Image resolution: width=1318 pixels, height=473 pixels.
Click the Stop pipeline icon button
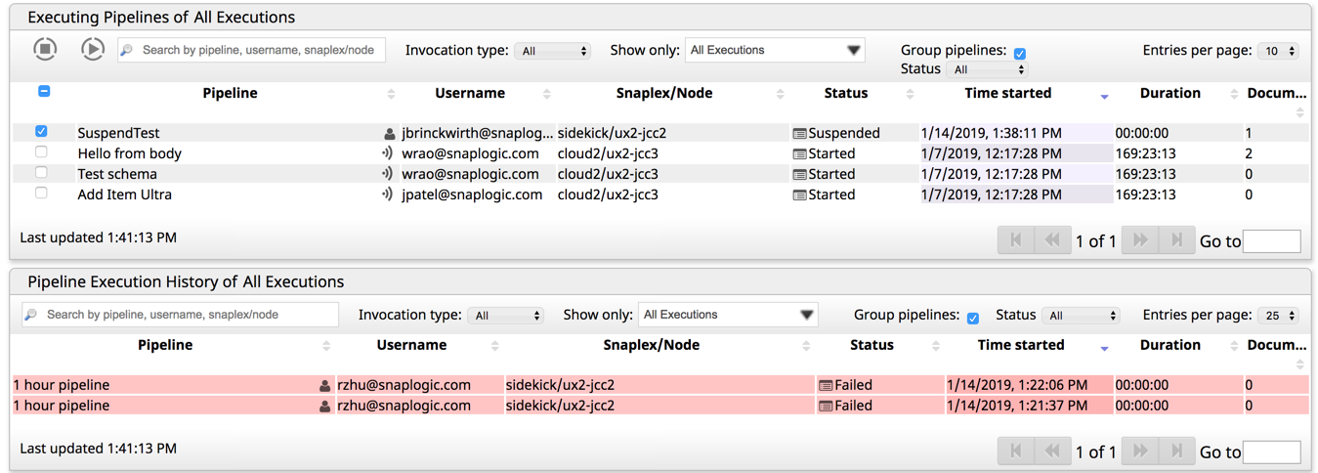(45, 49)
